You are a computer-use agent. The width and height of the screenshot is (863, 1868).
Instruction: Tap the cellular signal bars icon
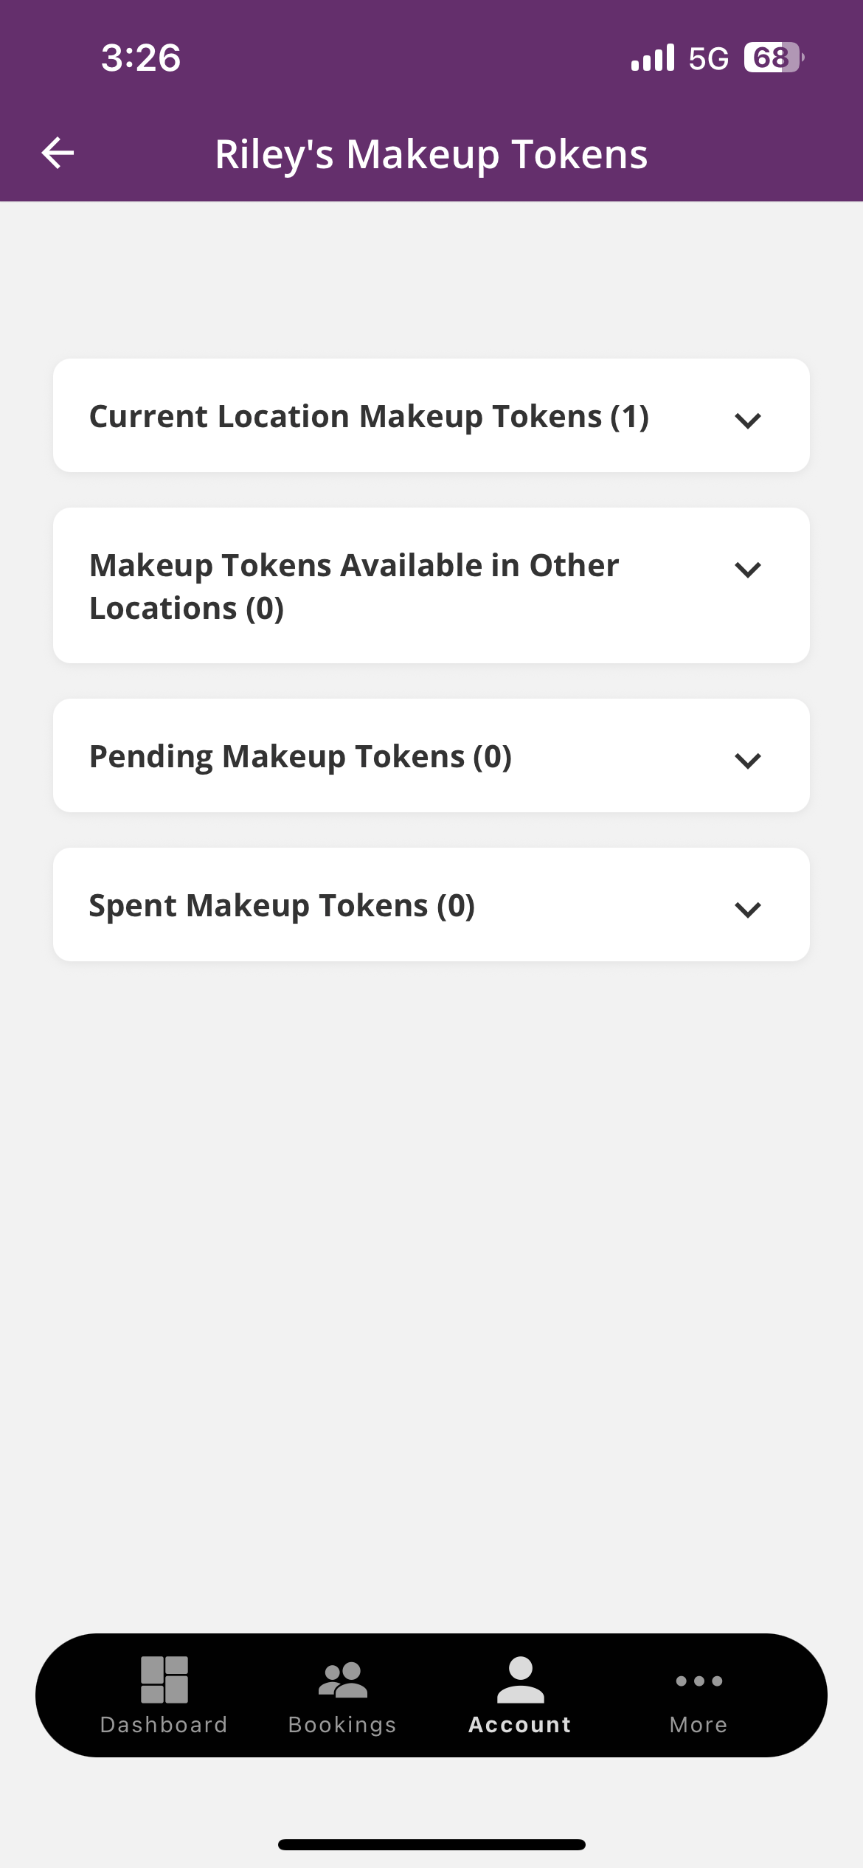coord(653,58)
